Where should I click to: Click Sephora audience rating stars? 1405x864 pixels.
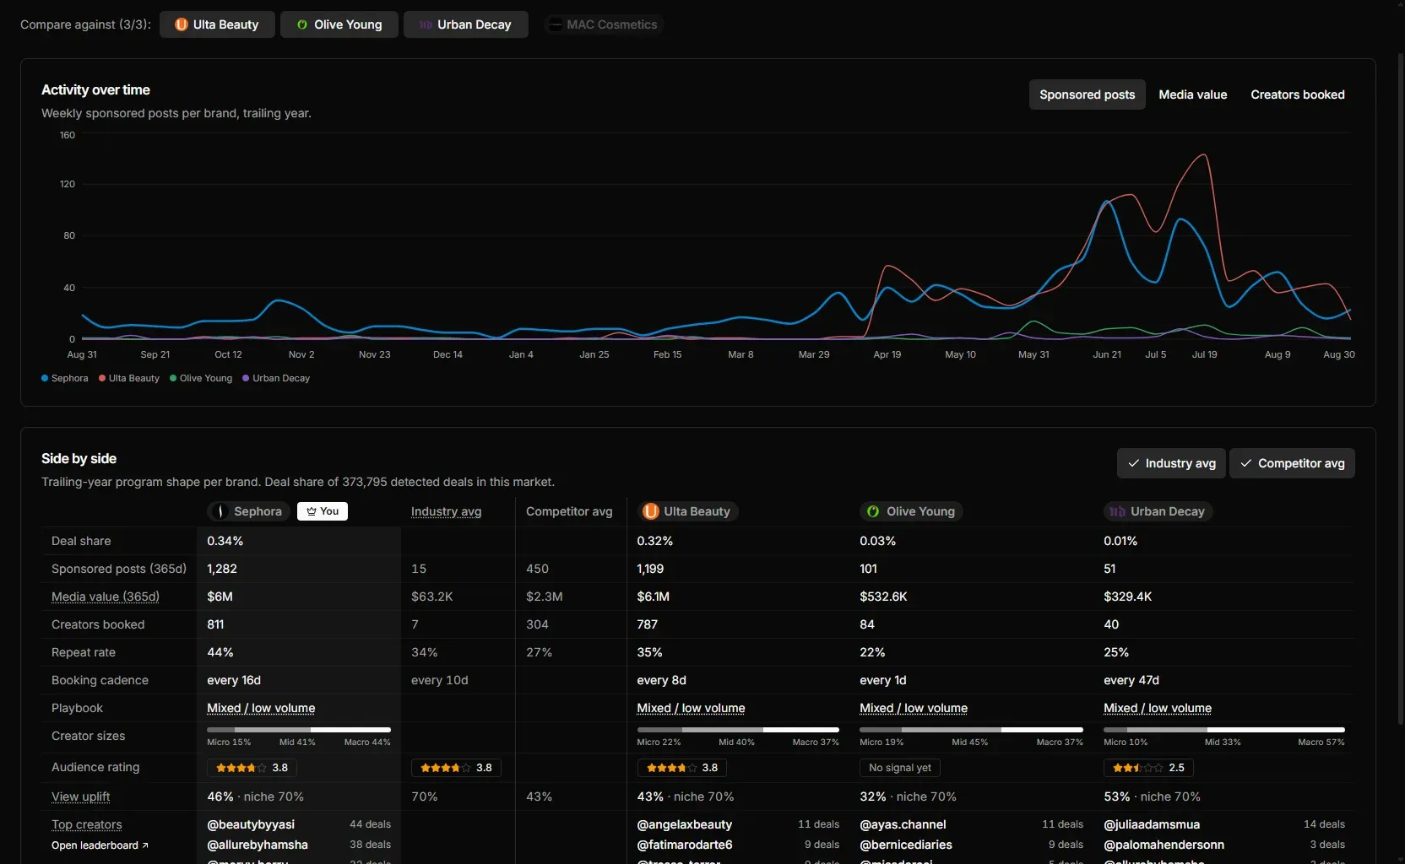(x=241, y=768)
